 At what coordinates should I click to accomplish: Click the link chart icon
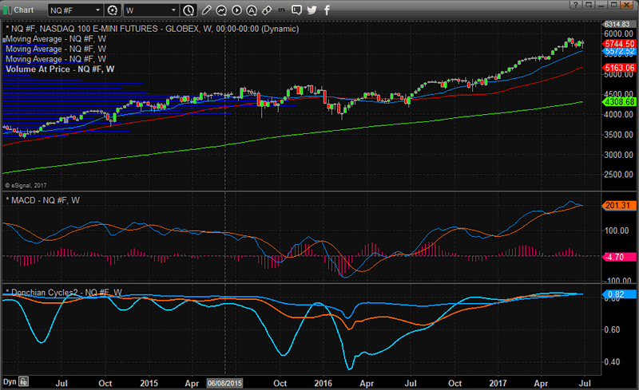pyautogui.click(x=266, y=10)
